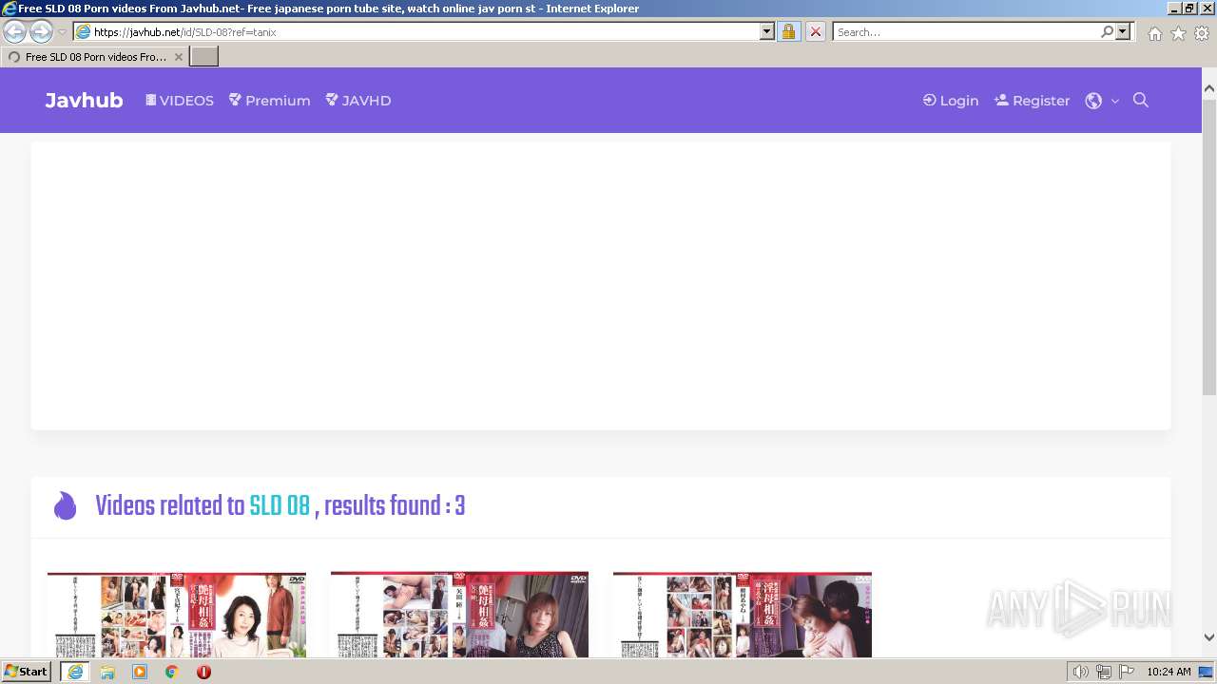This screenshot has width=1217, height=684.
Task: Click the 'SLD 08' text in the results heading
Action: point(280,506)
